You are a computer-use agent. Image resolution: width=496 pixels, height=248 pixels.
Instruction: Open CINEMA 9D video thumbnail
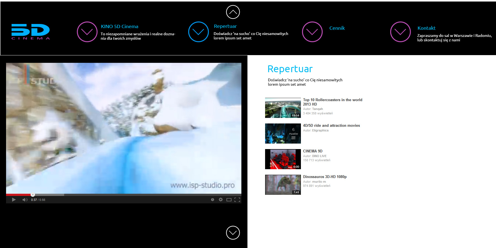click(283, 159)
